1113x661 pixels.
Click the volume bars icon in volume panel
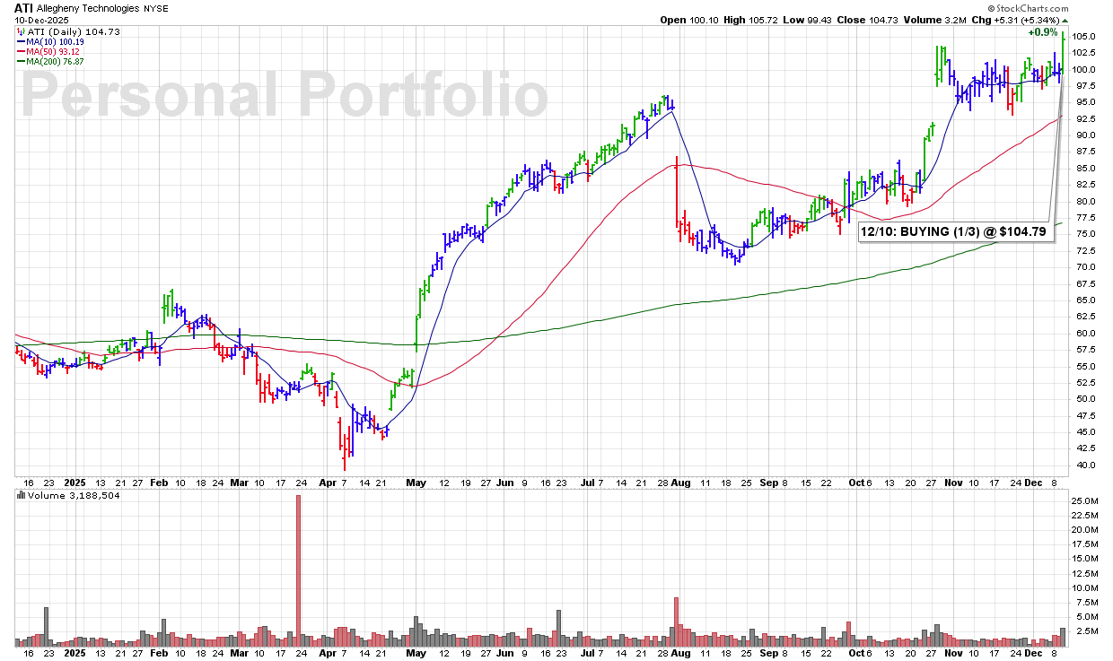(x=21, y=495)
